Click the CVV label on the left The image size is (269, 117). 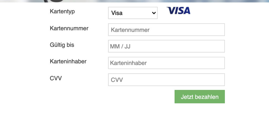point(56,78)
